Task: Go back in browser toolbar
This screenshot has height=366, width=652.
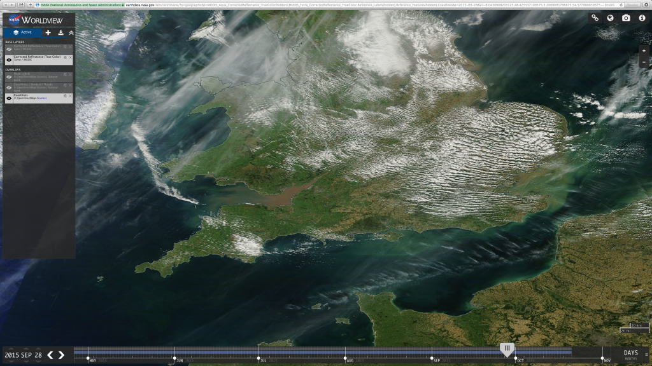Action: coord(6,4)
